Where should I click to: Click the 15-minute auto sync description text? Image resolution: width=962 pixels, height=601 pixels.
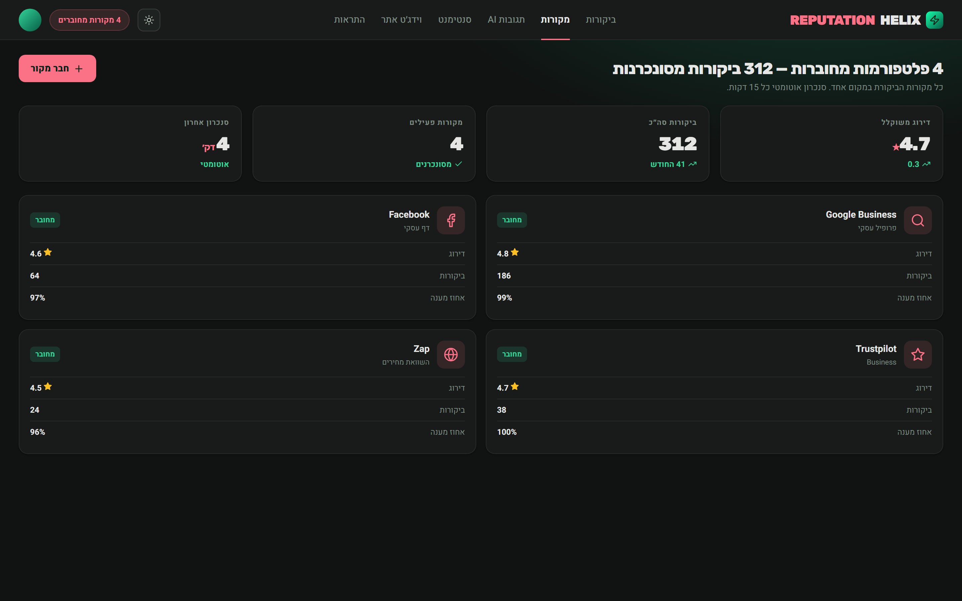(835, 87)
